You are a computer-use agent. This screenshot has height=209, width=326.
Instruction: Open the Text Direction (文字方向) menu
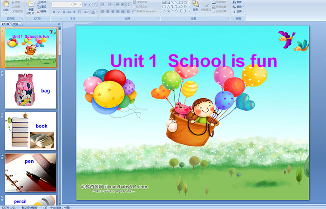click(141, 2)
